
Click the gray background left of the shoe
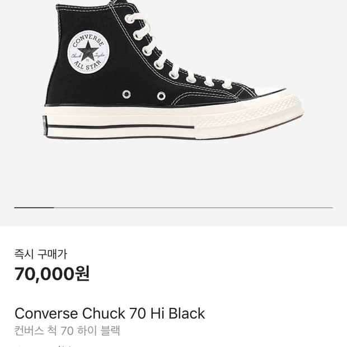(20, 84)
